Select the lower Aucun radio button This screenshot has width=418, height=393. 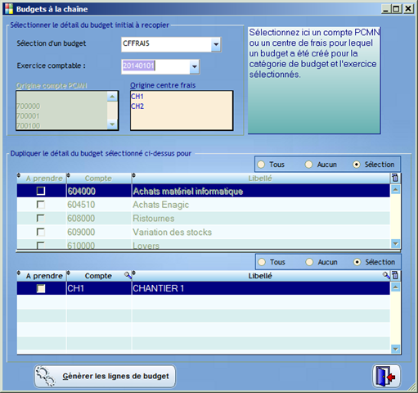tap(309, 262)
